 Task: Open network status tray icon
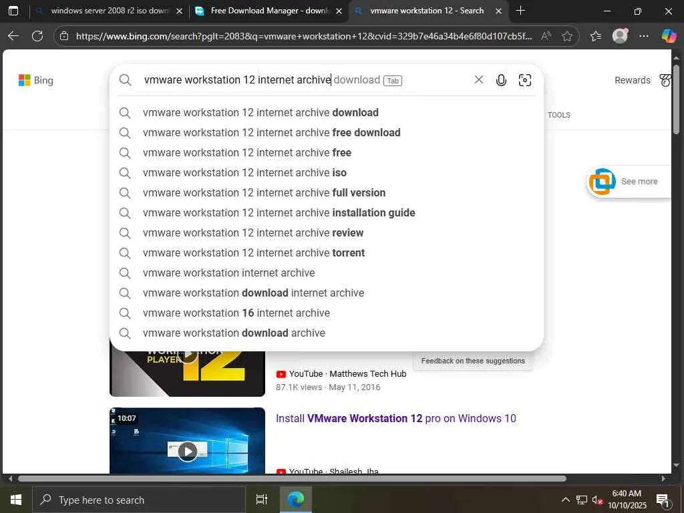[582, 500]
